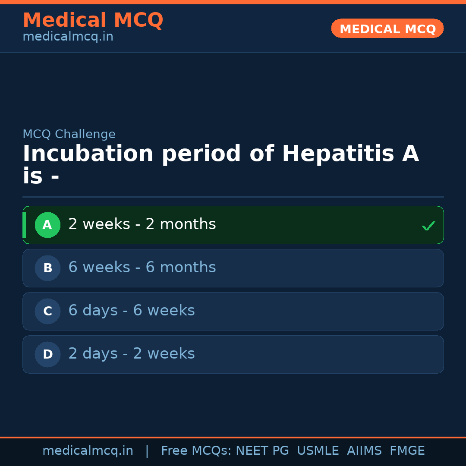Viewport: 466px width, 466px height.
Task: Click the green checkmark on option A
Action: tap(428, 226)
